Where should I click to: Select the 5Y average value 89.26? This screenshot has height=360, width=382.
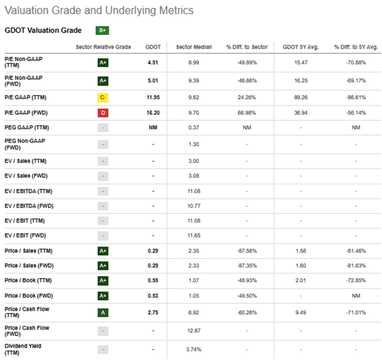pos(301,97)
